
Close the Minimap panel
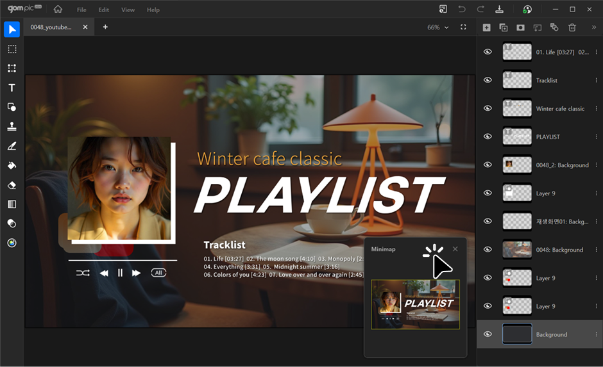(x=455, y=249)
